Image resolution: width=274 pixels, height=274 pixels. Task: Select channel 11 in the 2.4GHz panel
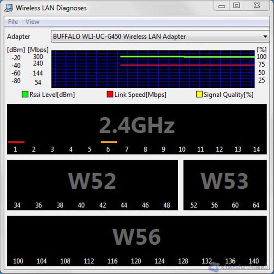[200, 149]
